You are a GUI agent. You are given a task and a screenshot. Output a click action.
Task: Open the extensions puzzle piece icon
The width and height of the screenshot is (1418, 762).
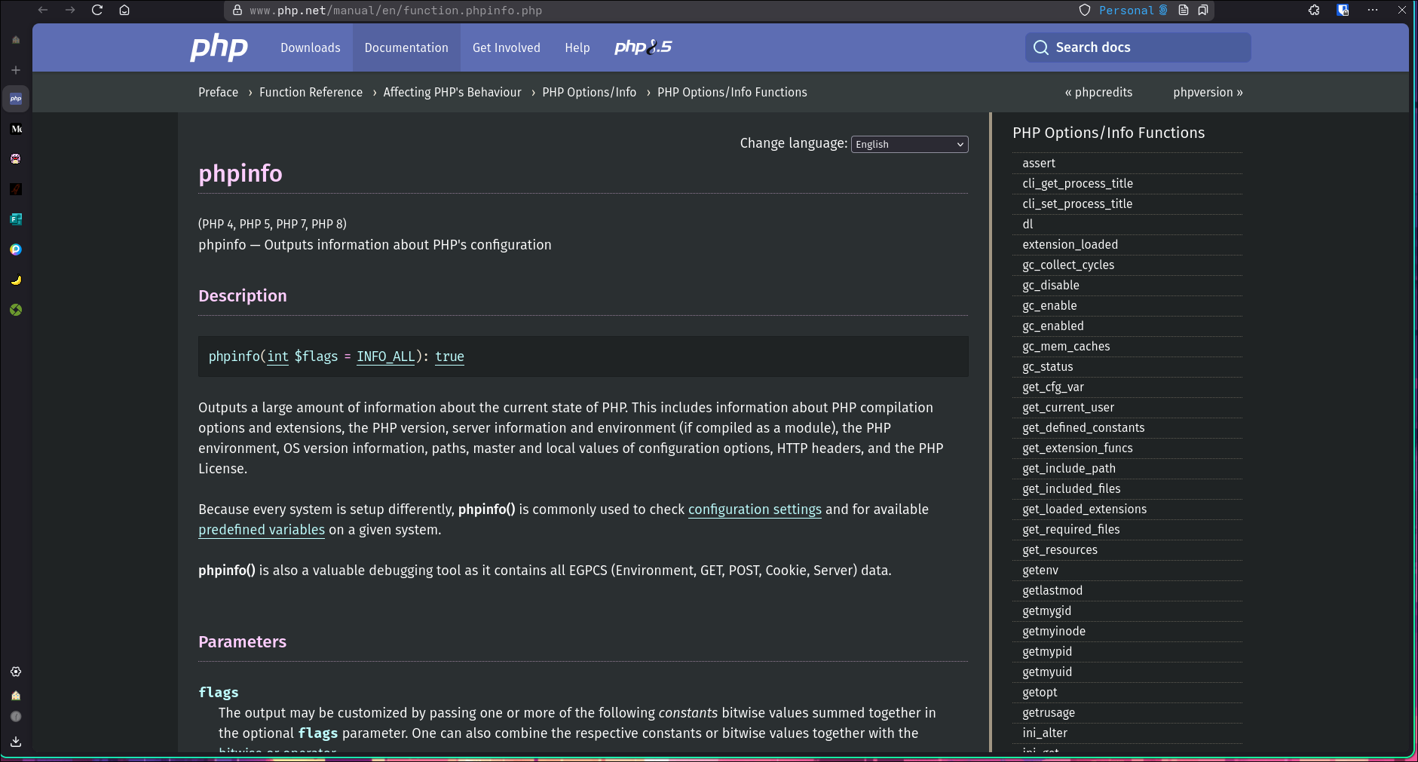pos(1314,10)
